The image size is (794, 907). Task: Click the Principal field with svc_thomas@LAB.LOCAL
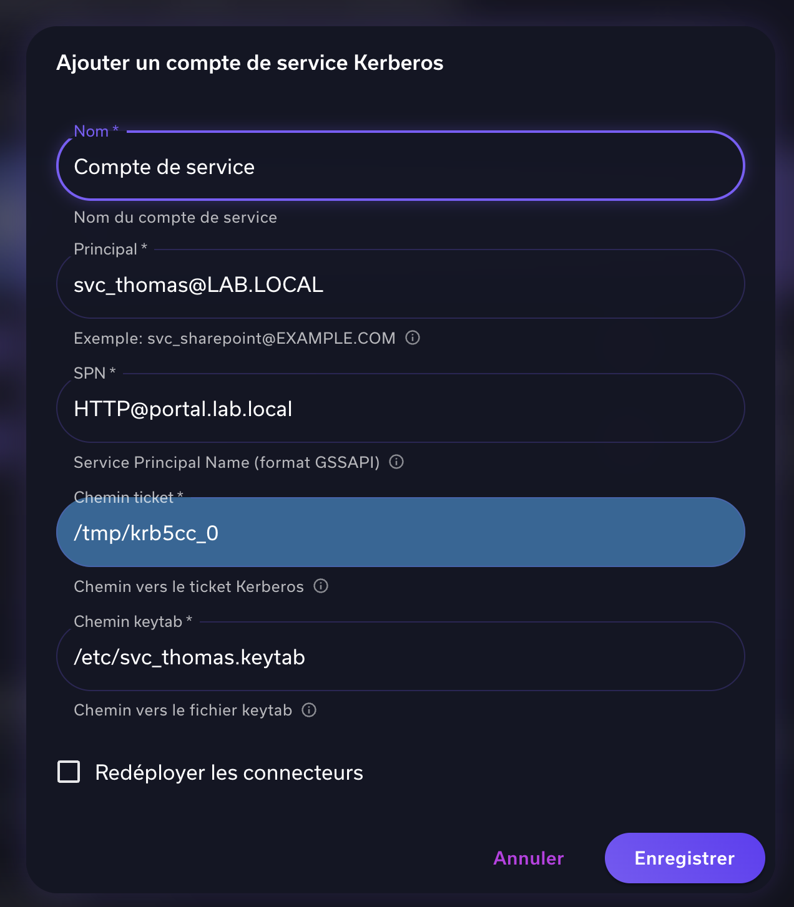399,284
